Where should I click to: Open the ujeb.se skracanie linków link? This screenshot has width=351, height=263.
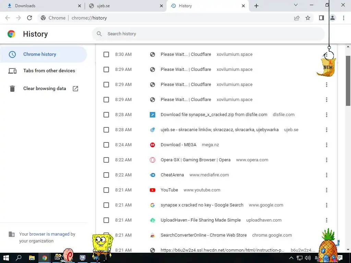point(220,130)
